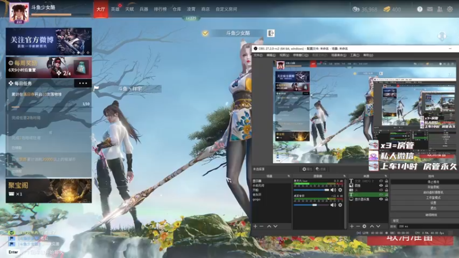Lock the 显示器采集 source

(386, 199)
